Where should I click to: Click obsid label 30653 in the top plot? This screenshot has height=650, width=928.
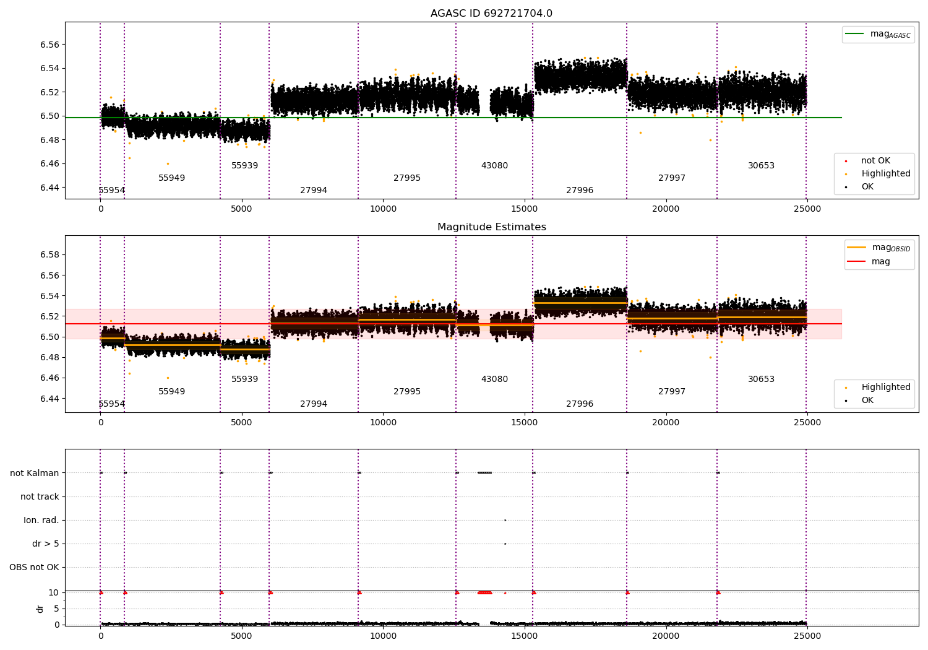pyautogui.click(x=761, y=166)
